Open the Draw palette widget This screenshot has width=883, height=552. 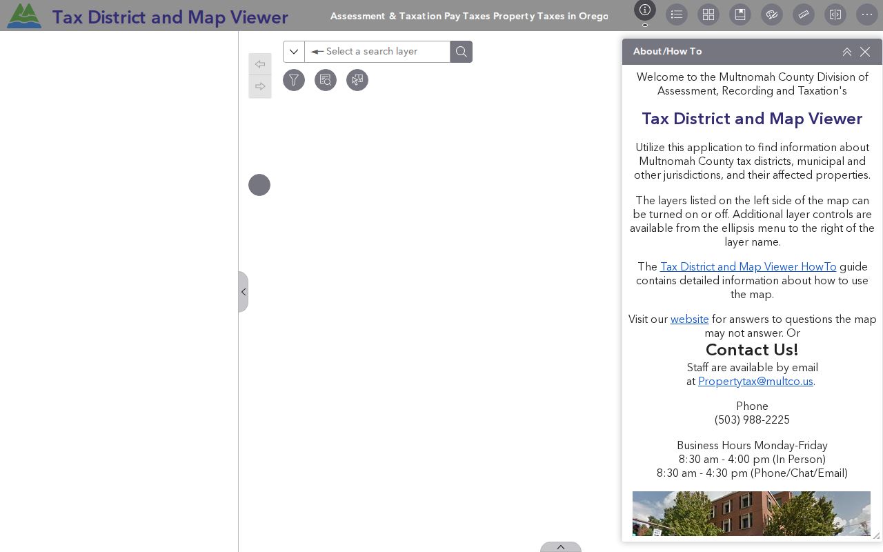[772, 14]
